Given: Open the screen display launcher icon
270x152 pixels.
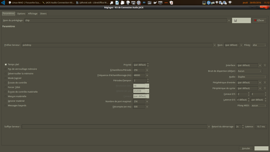Looking at the screenshot, I should point(160,3).
